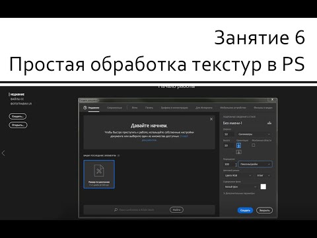Select portrait orientation icon

(x=238, y=145)
